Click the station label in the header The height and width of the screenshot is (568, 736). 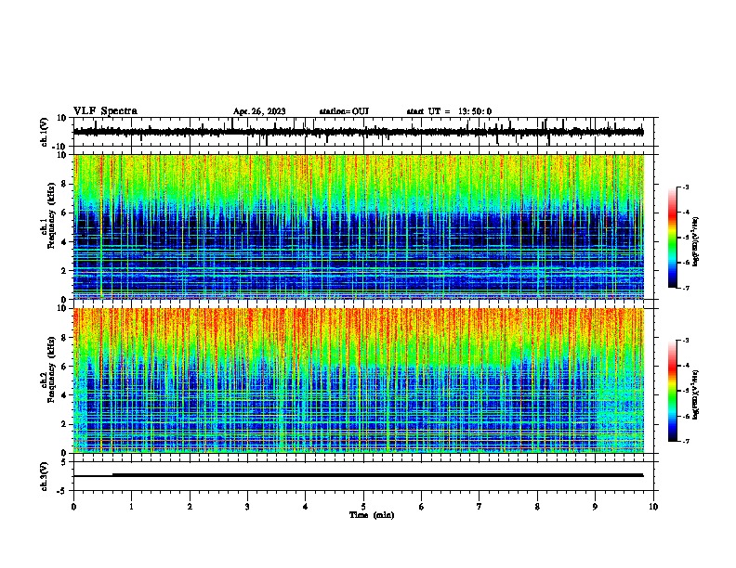coord(344,111)
